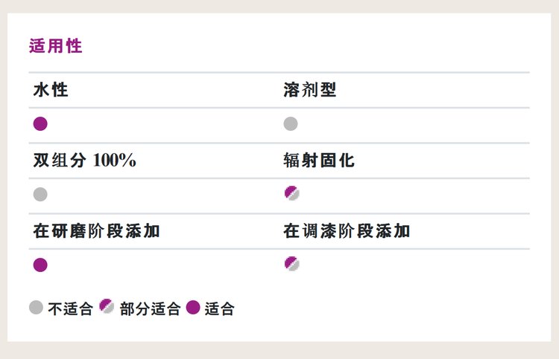Click the gray dot under 溶剂型
Viewport: 559px width, 359px height.
[291, 123]
